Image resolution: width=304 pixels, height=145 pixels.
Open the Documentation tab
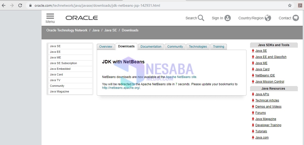pos(151,47)
